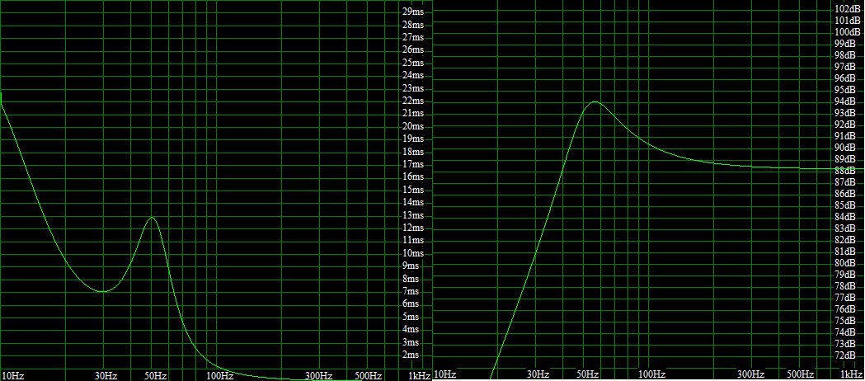
Task: Click the "86dB" axis label
Action: click(x=845, y=194)
